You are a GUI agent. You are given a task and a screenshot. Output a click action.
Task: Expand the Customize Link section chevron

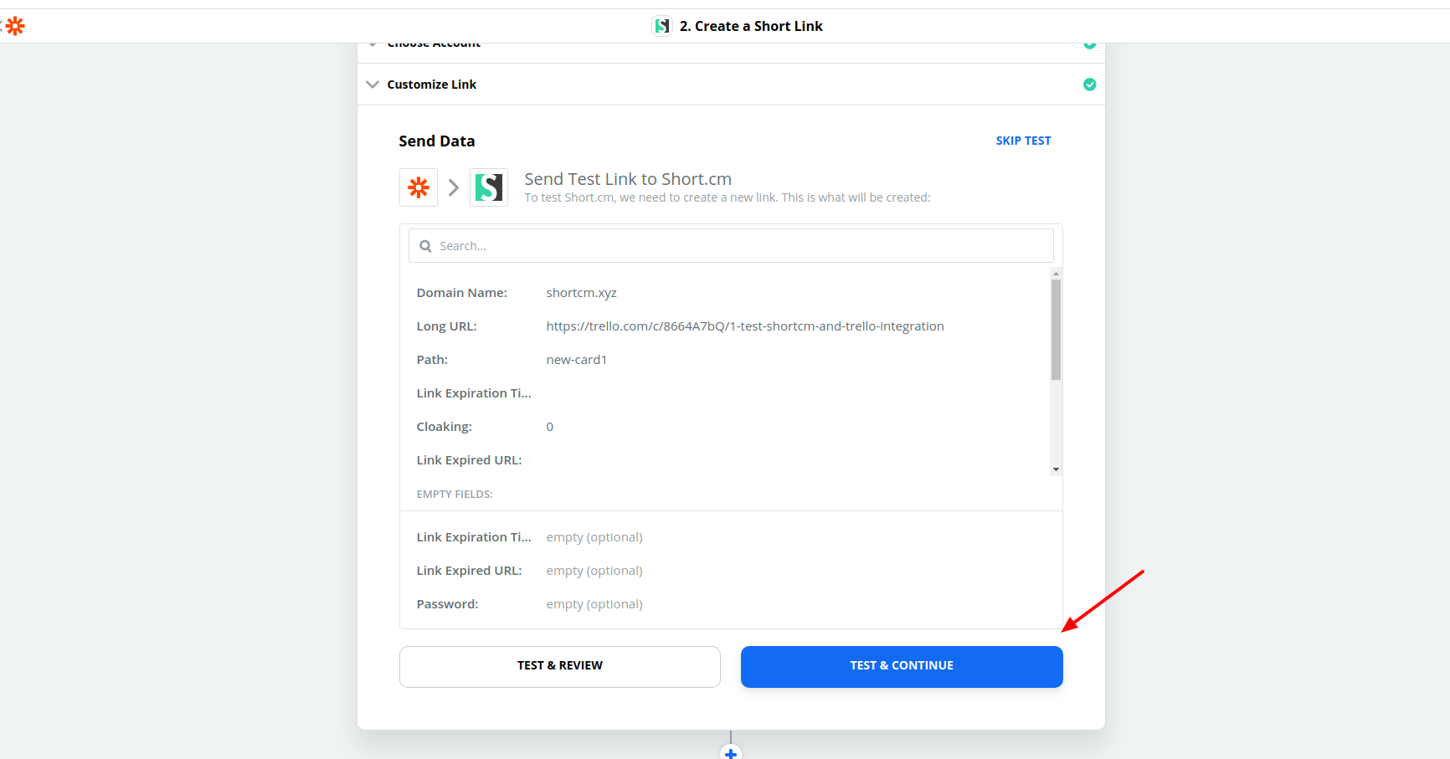373,85
